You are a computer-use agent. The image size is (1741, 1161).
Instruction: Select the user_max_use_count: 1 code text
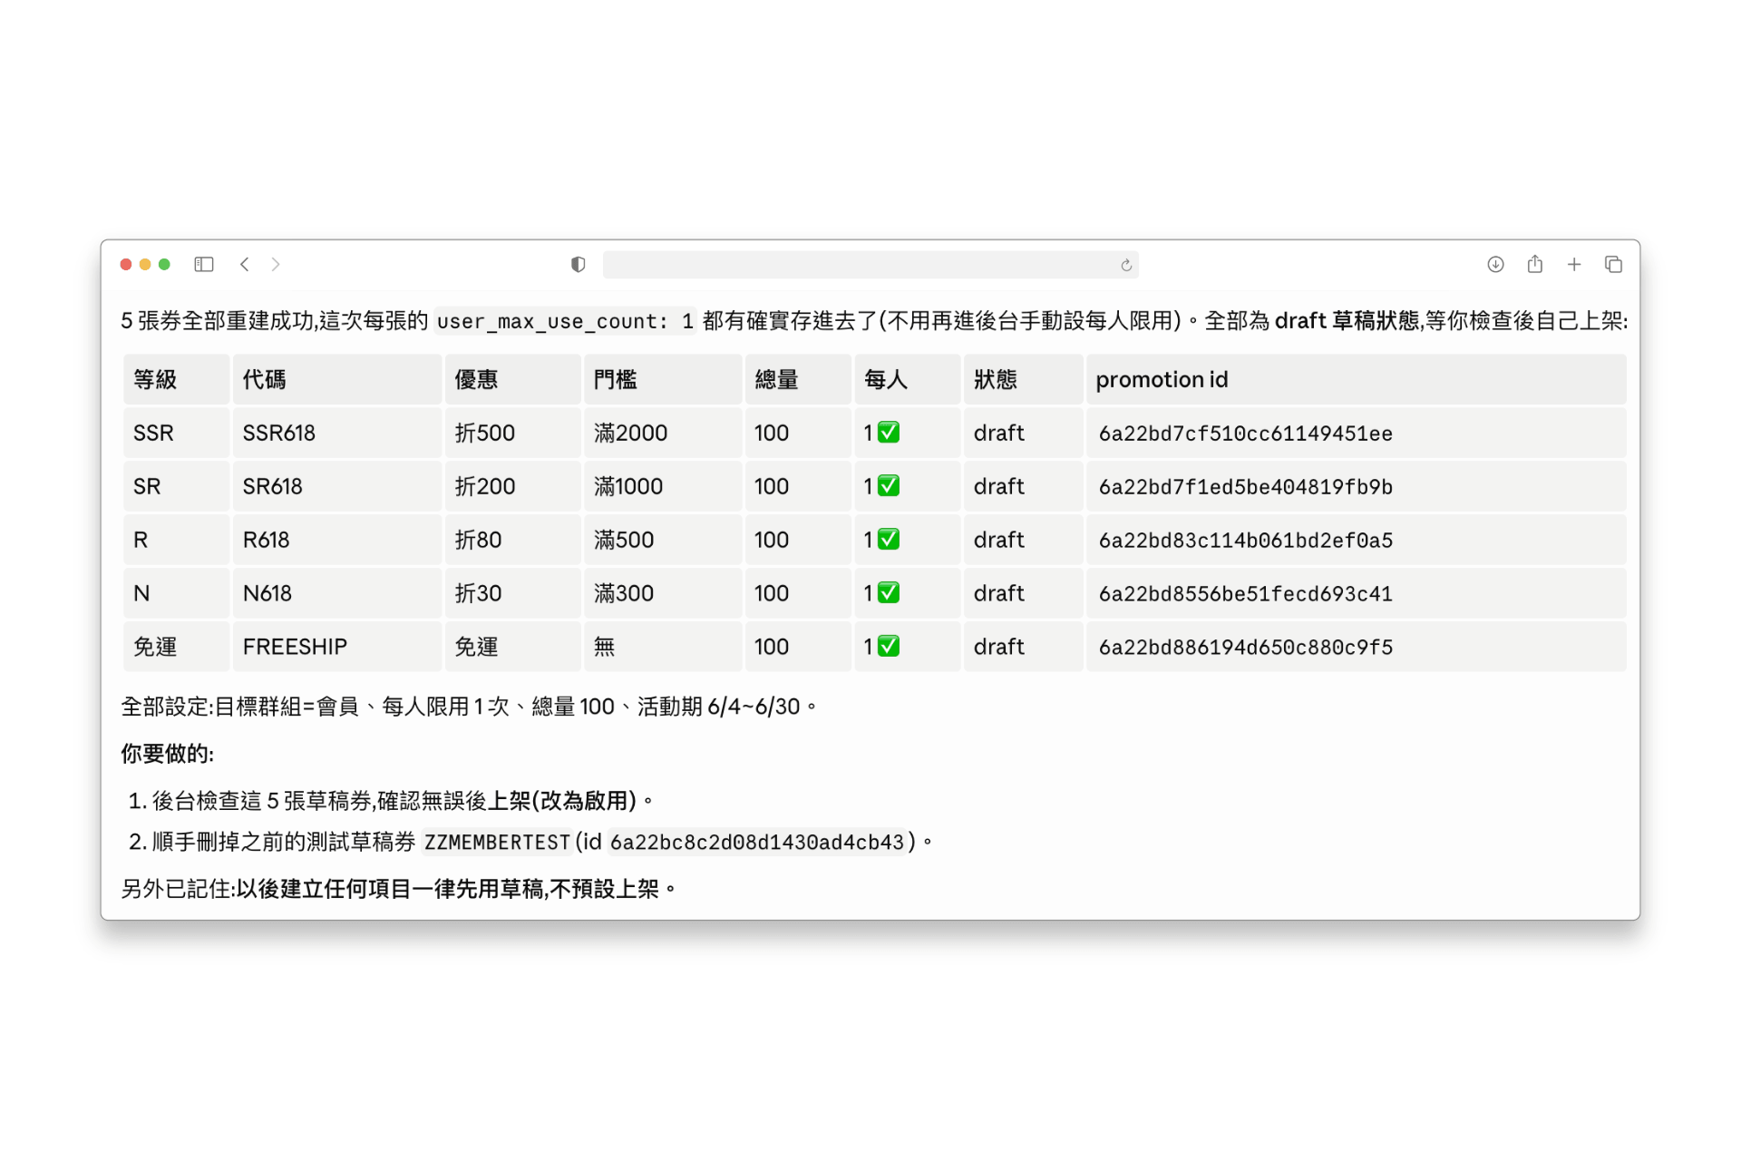(565, 321)
